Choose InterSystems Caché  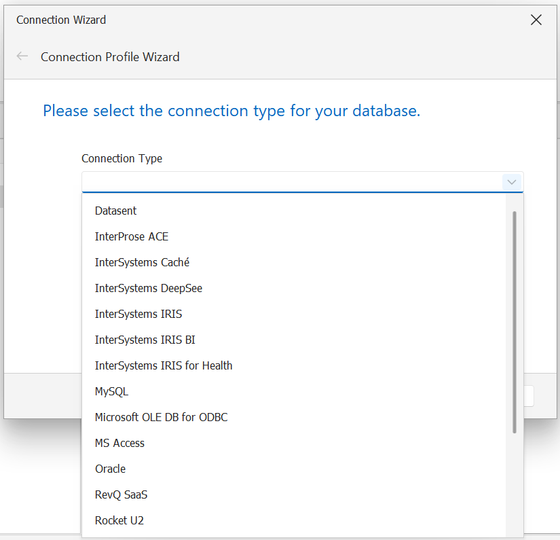pyautogui.click(x=142, y=262)
